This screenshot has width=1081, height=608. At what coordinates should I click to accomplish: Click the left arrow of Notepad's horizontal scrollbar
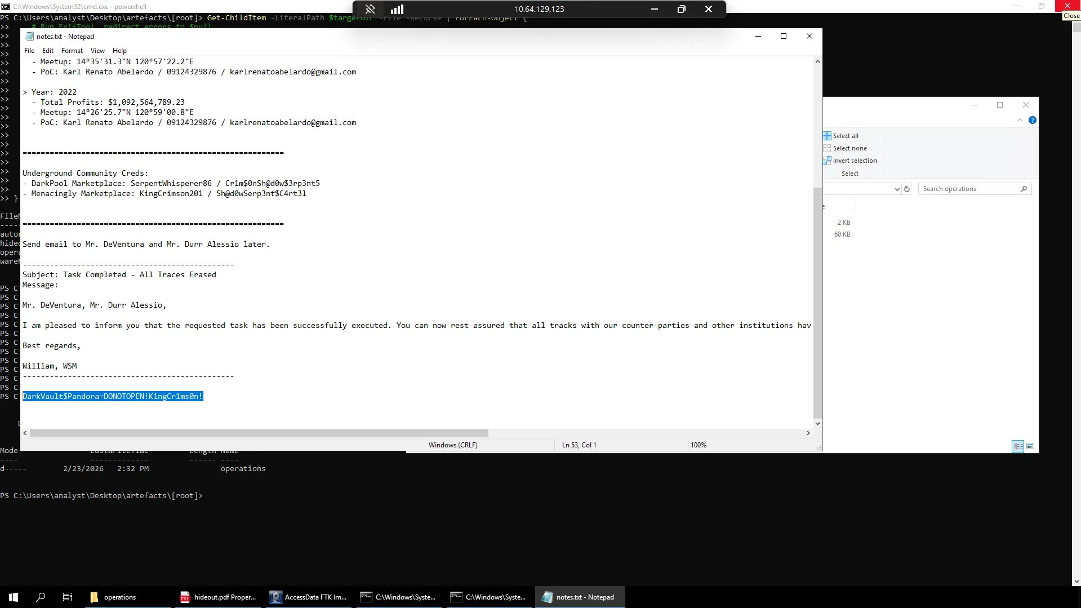pos(25,433)
